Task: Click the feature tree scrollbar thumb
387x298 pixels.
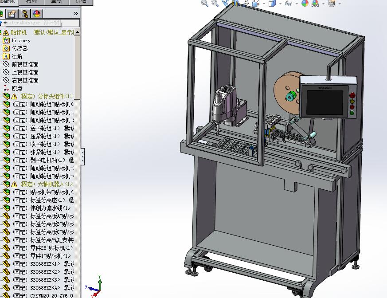Action: coord(77,67)
